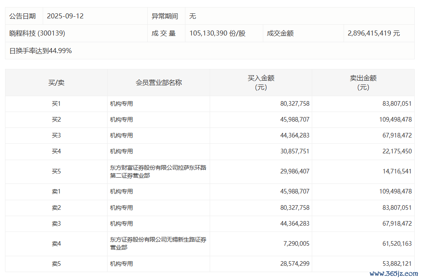Click the 买/卖 column header

pyautogui.click(x=56, y=83)
